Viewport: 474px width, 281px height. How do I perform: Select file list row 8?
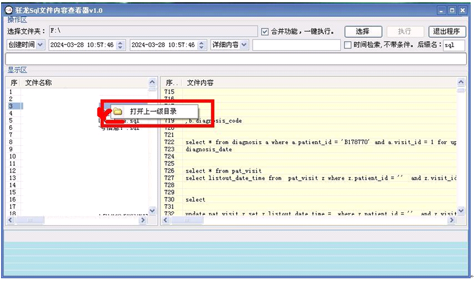click(77, 142)
